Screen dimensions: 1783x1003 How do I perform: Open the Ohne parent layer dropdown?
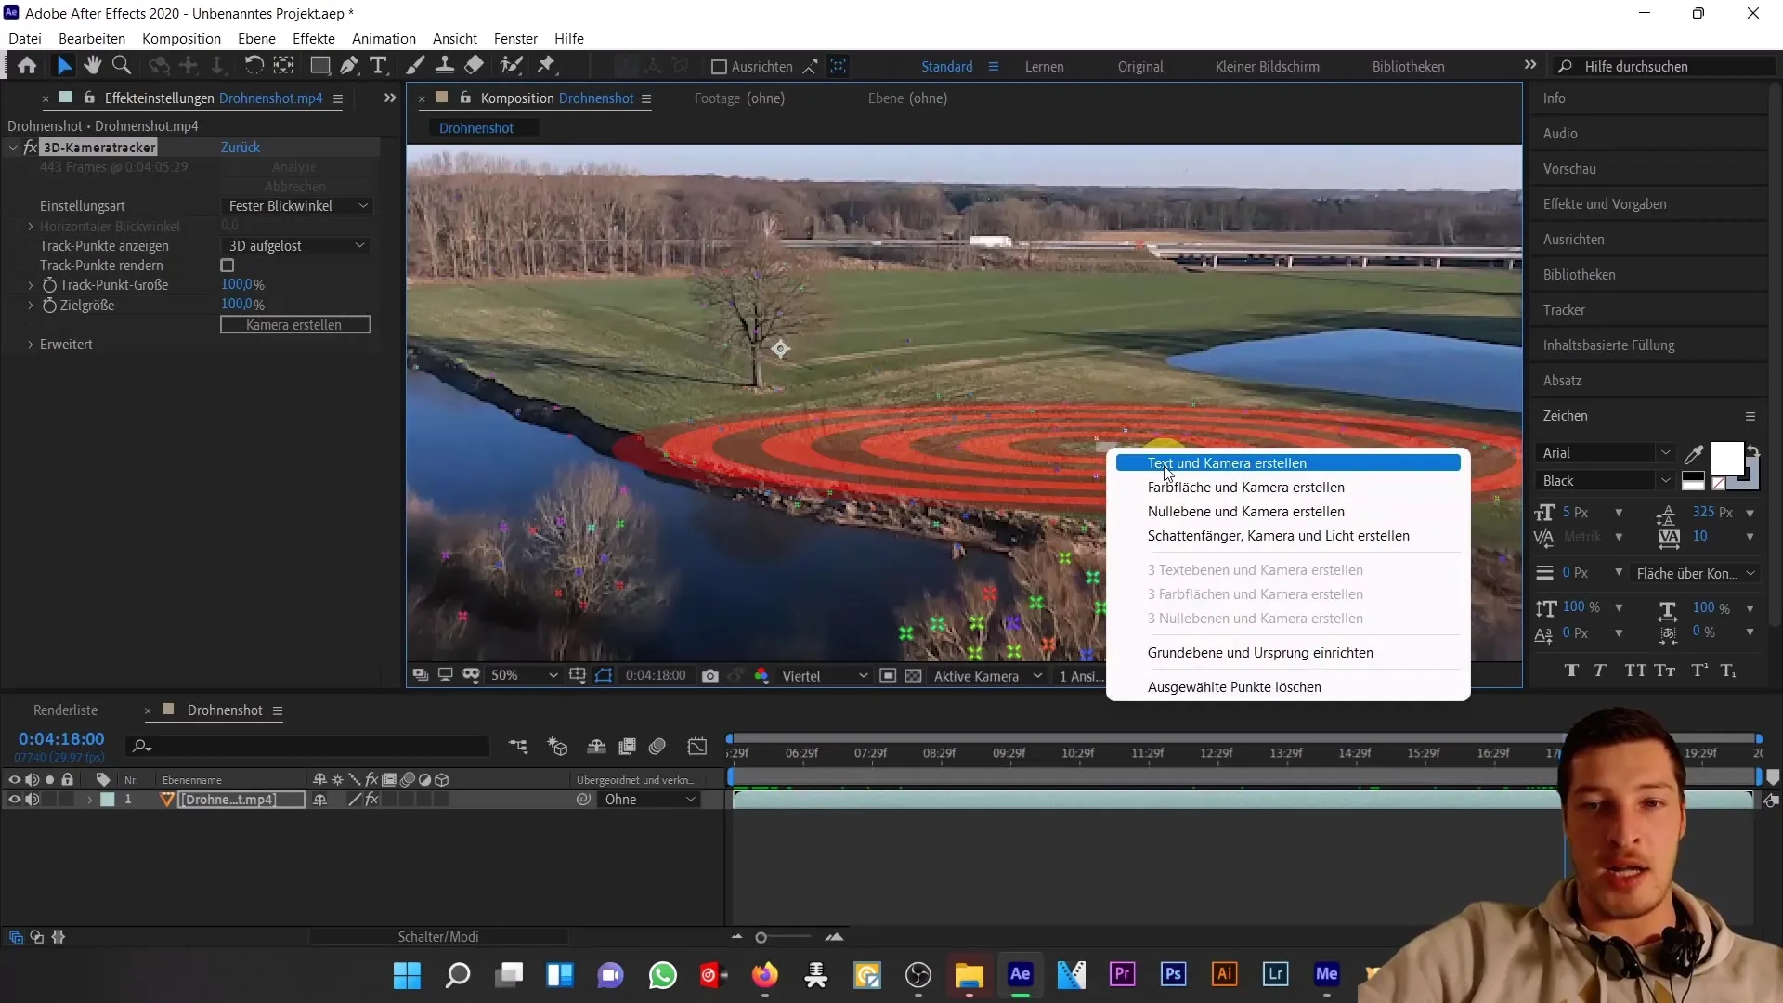(x=649, y=800)
